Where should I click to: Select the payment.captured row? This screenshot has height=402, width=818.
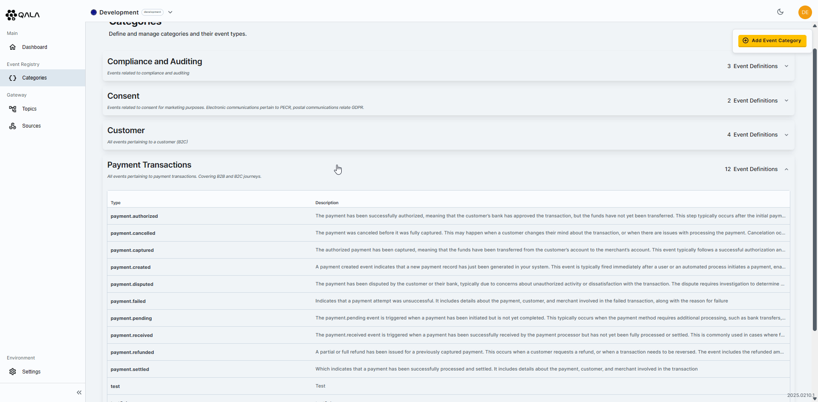pyautogui.click(x=448, y=250)
